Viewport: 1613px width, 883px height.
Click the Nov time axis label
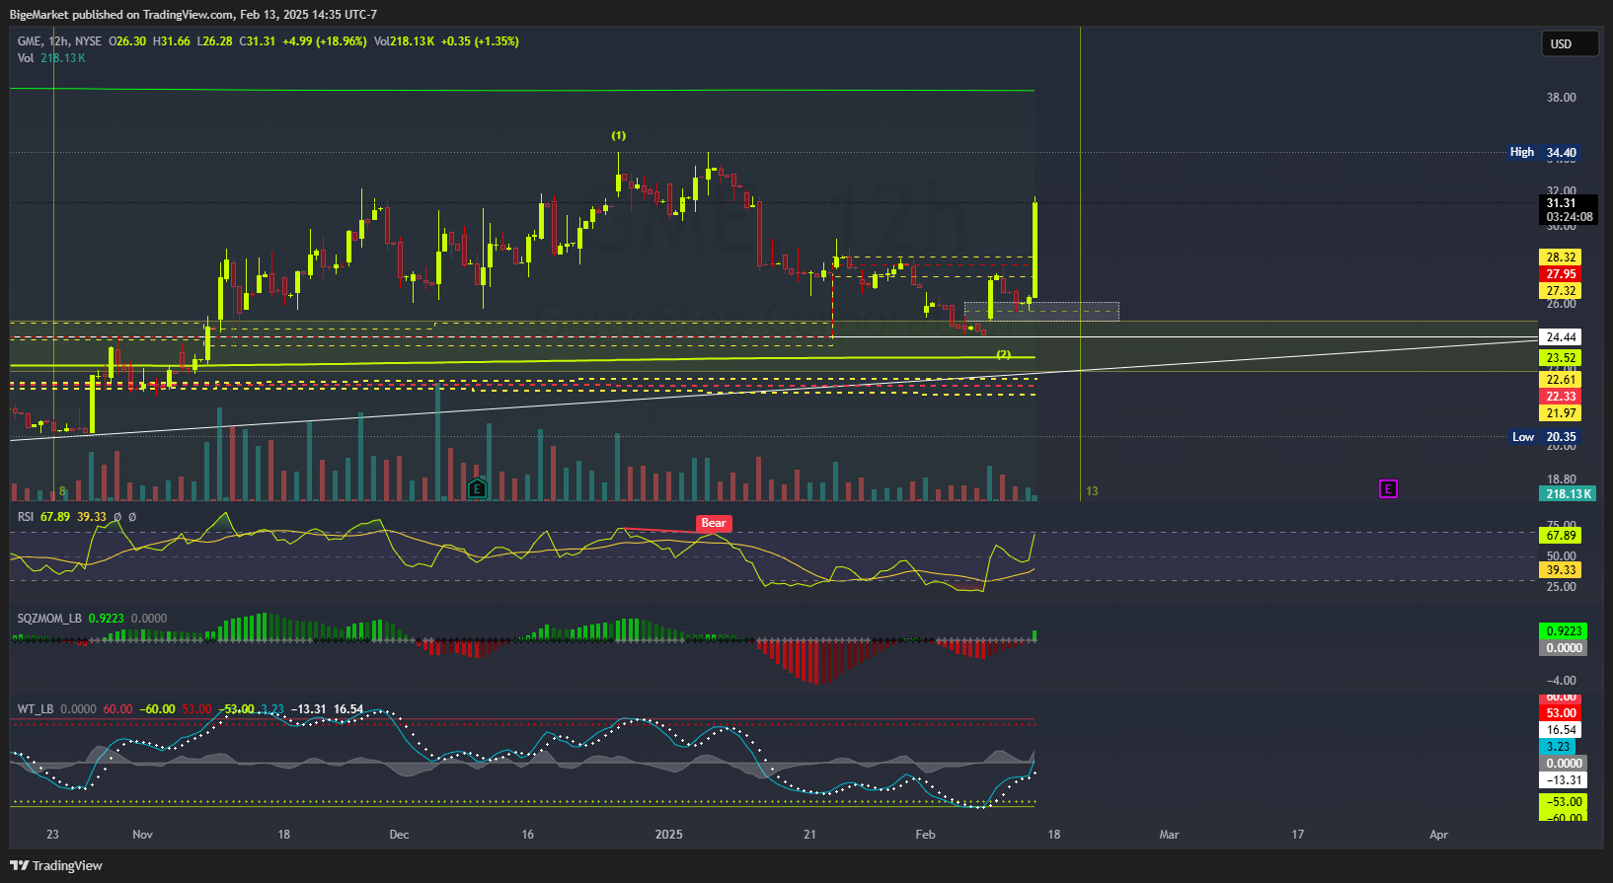tap(143, 835)
